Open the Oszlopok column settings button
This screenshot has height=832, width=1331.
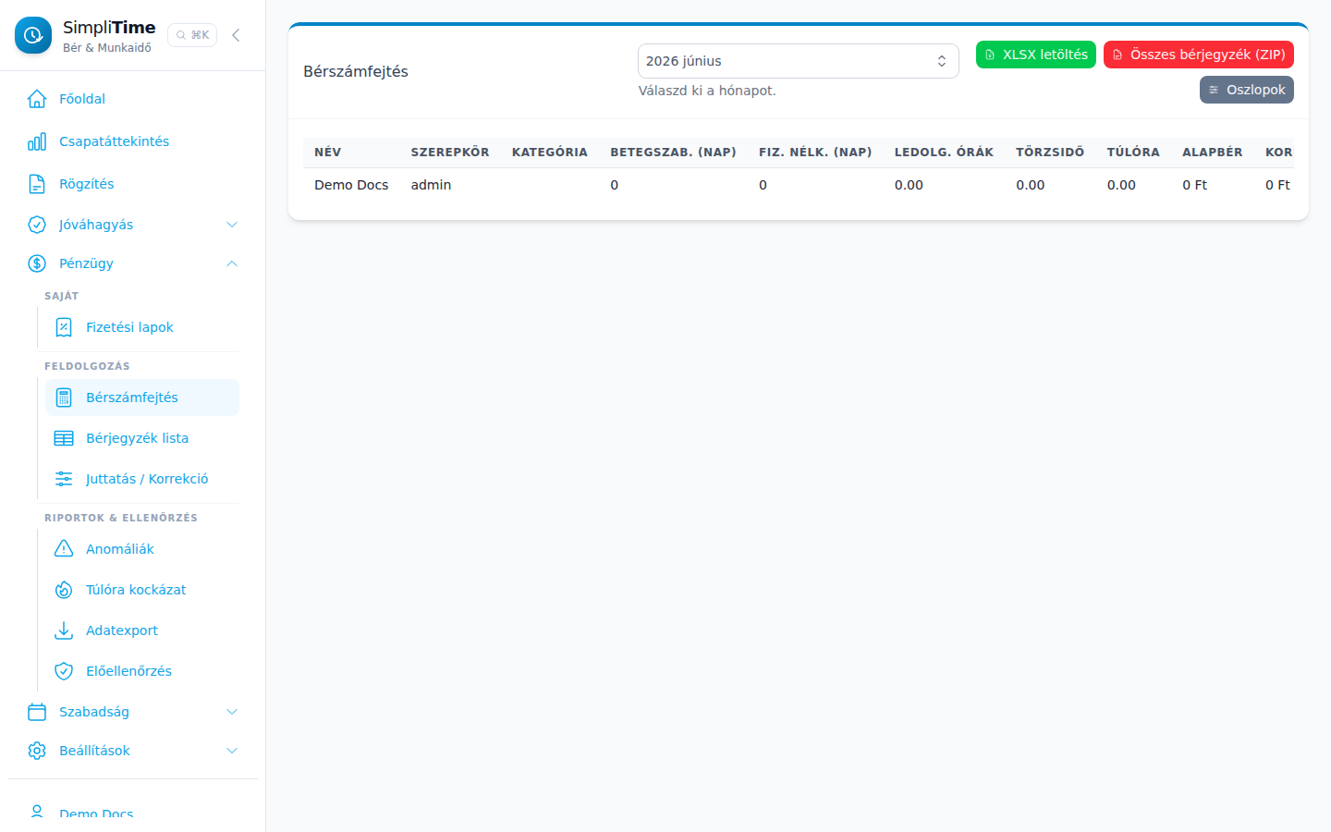pyautogui.click(x=1247, y=90)
